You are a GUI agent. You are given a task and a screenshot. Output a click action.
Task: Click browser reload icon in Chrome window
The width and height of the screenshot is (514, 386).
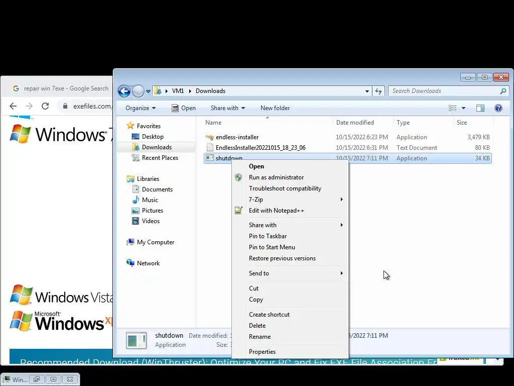(x=45, y=106)
